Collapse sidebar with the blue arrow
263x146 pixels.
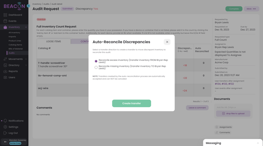click(29, 6)
